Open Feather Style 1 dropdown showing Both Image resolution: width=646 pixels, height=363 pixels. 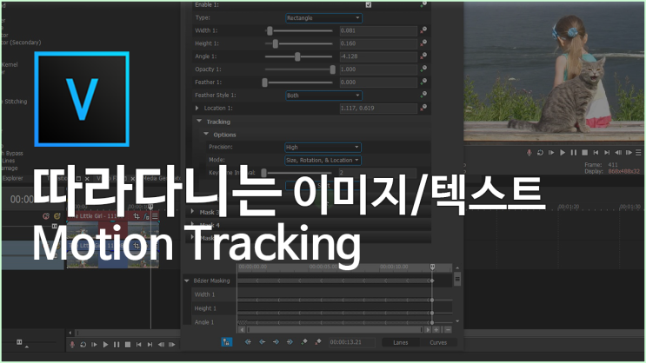[323, 96]
